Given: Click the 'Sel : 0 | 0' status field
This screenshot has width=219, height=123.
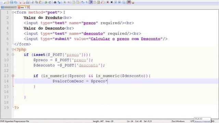Looking at the screenshot, I should 148,121.
